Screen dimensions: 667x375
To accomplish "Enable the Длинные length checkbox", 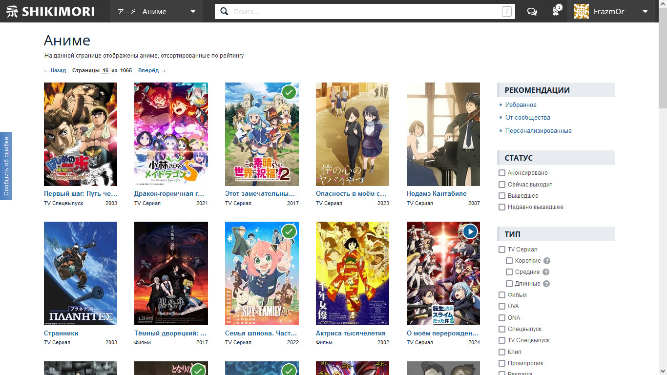I will 509,284.
